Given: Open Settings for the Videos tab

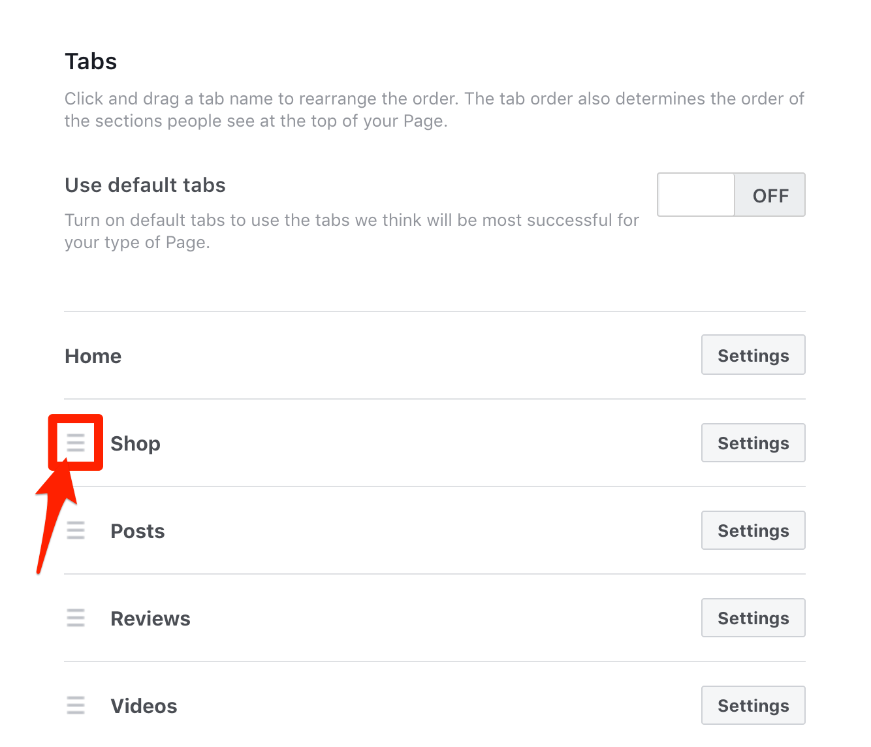Looking at the screenshot, I should 753,705.
